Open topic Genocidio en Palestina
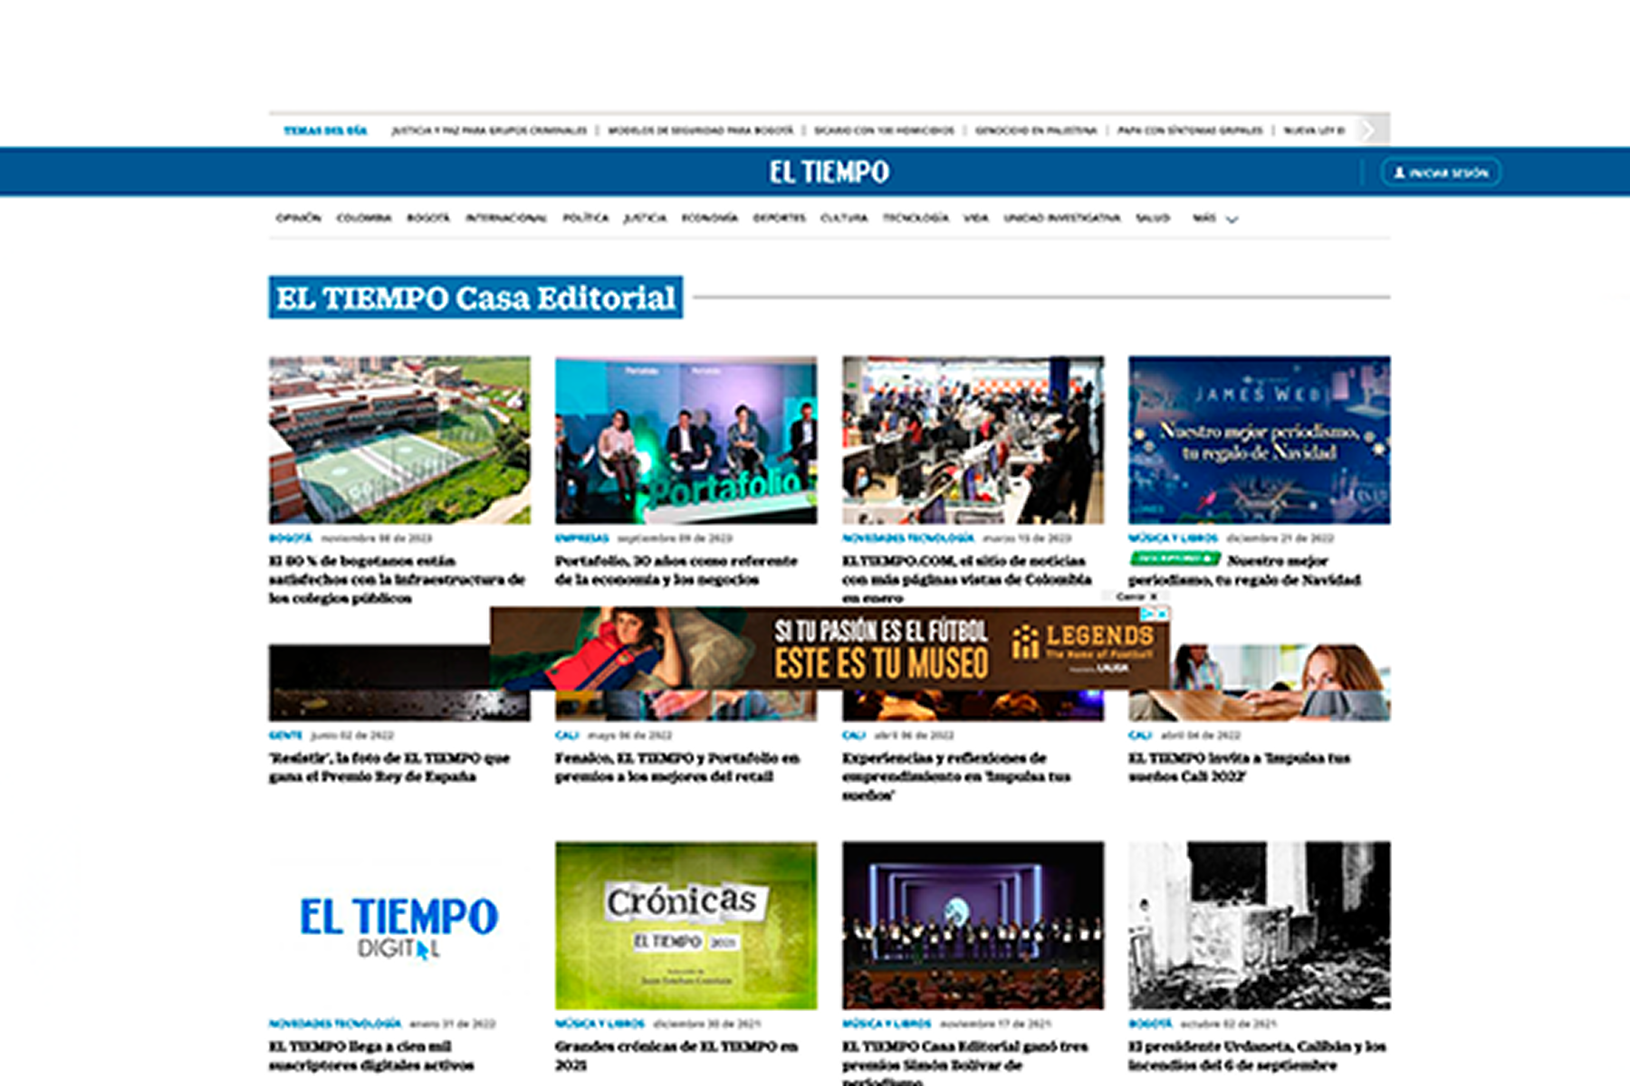Screen dimensions: 1630x1086 pyautogui.click(x=1035, y=130)
